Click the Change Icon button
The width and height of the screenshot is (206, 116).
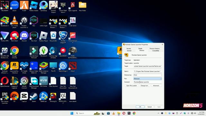point(145,86)
